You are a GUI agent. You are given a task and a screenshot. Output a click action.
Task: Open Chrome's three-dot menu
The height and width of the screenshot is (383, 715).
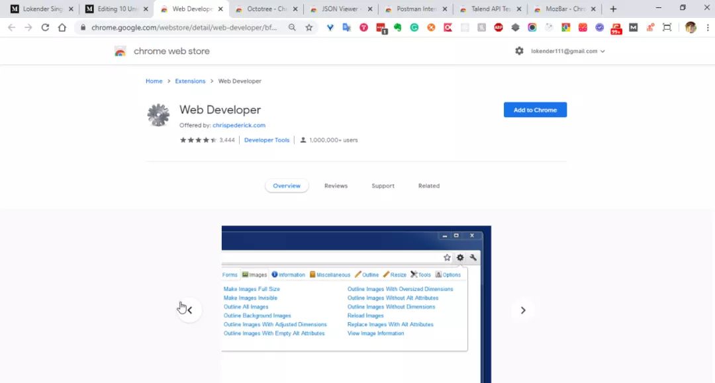tap(707, 27)
